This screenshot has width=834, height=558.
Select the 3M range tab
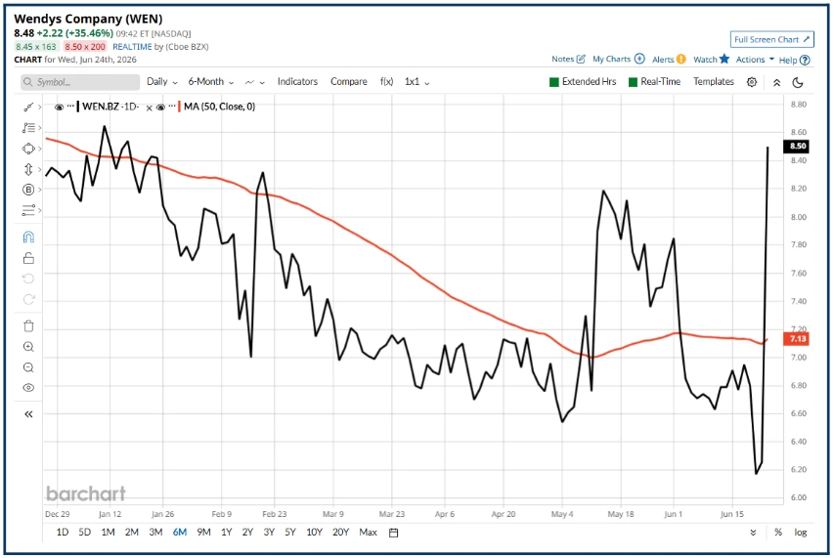[x=155, y=533]
